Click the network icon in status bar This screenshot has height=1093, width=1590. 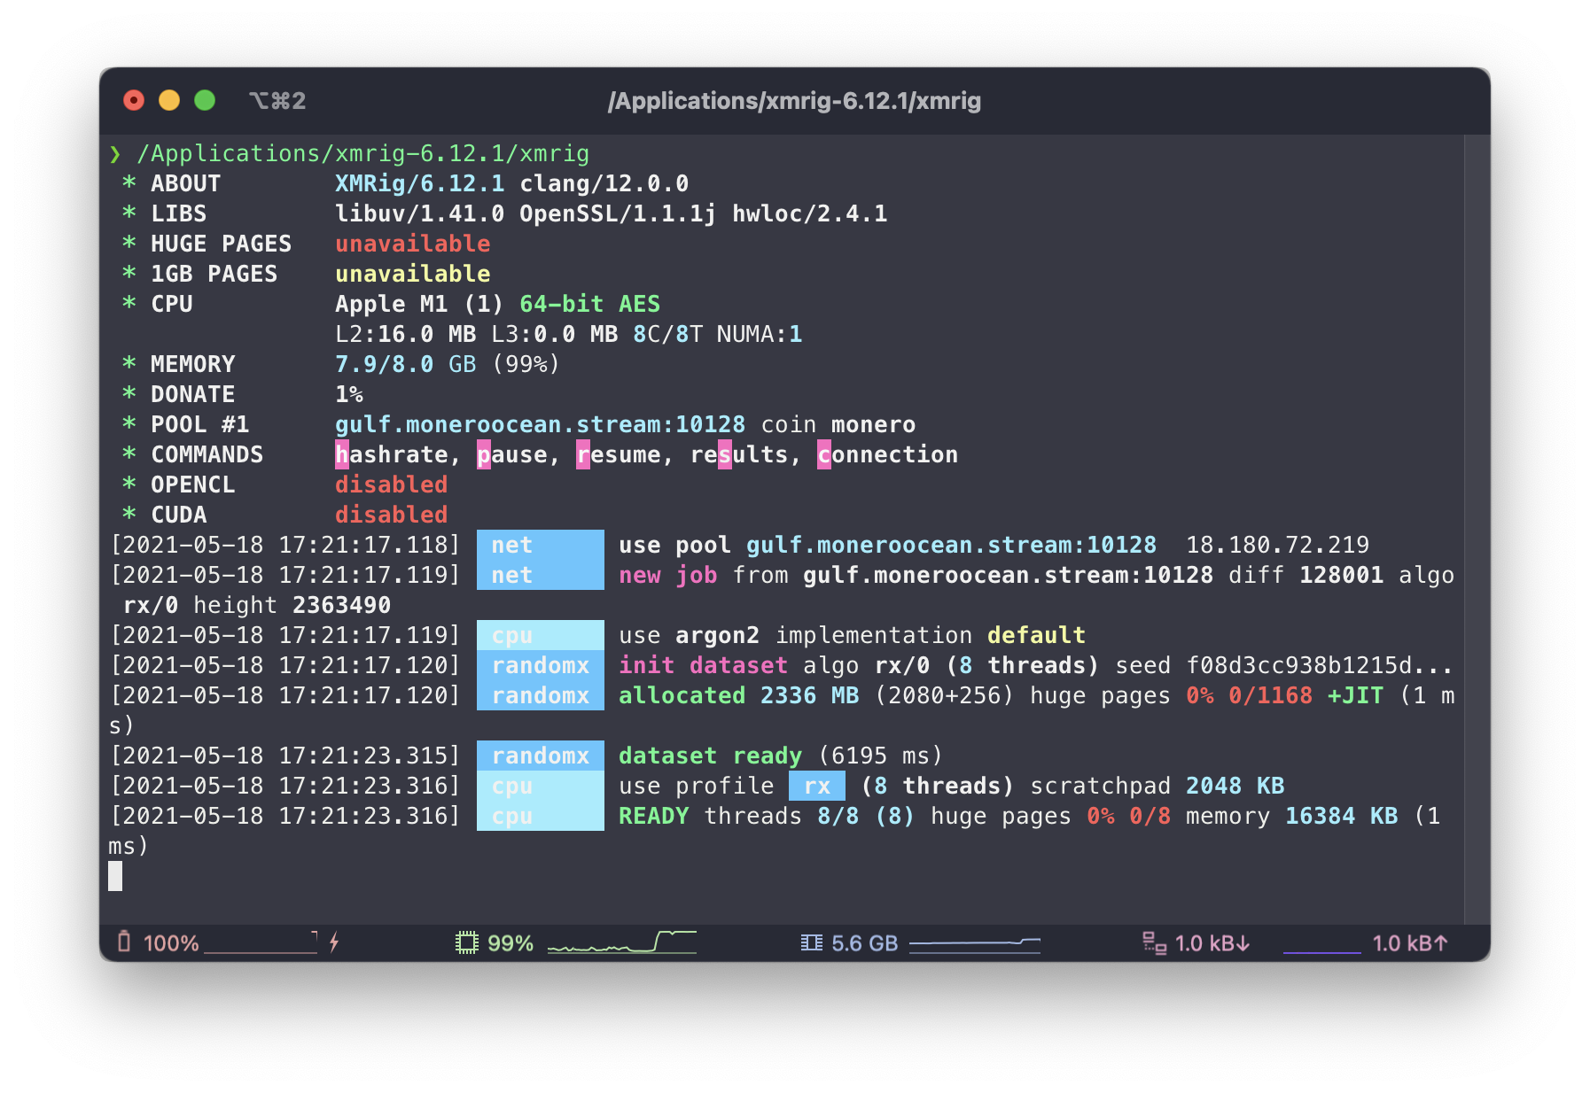(1154, 943)
